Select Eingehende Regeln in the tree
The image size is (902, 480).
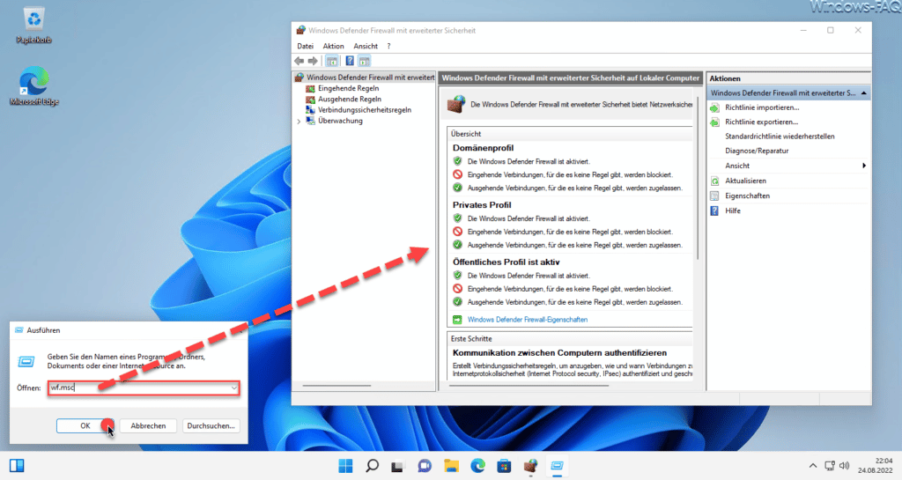(x=348, y=89)
